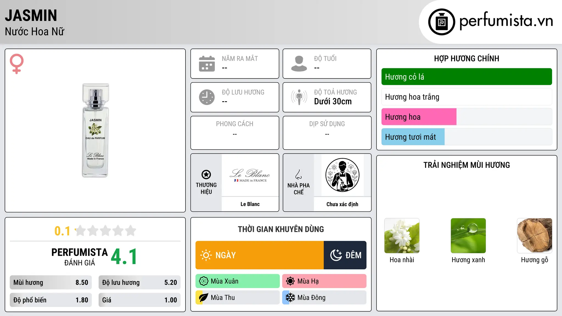562x316 pixels.
Task: Open the Le Blanc brand logo image
Action: click(x=250, y=175)
